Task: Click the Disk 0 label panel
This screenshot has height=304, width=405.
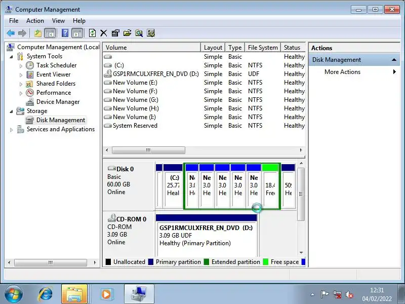Action: coord(129,185)
